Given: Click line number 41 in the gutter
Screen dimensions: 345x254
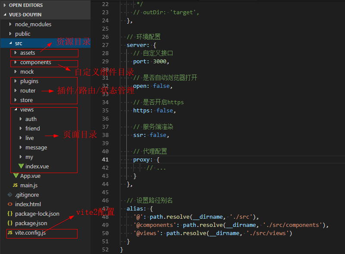Looking at the screenshot, I should coord(105,160).
